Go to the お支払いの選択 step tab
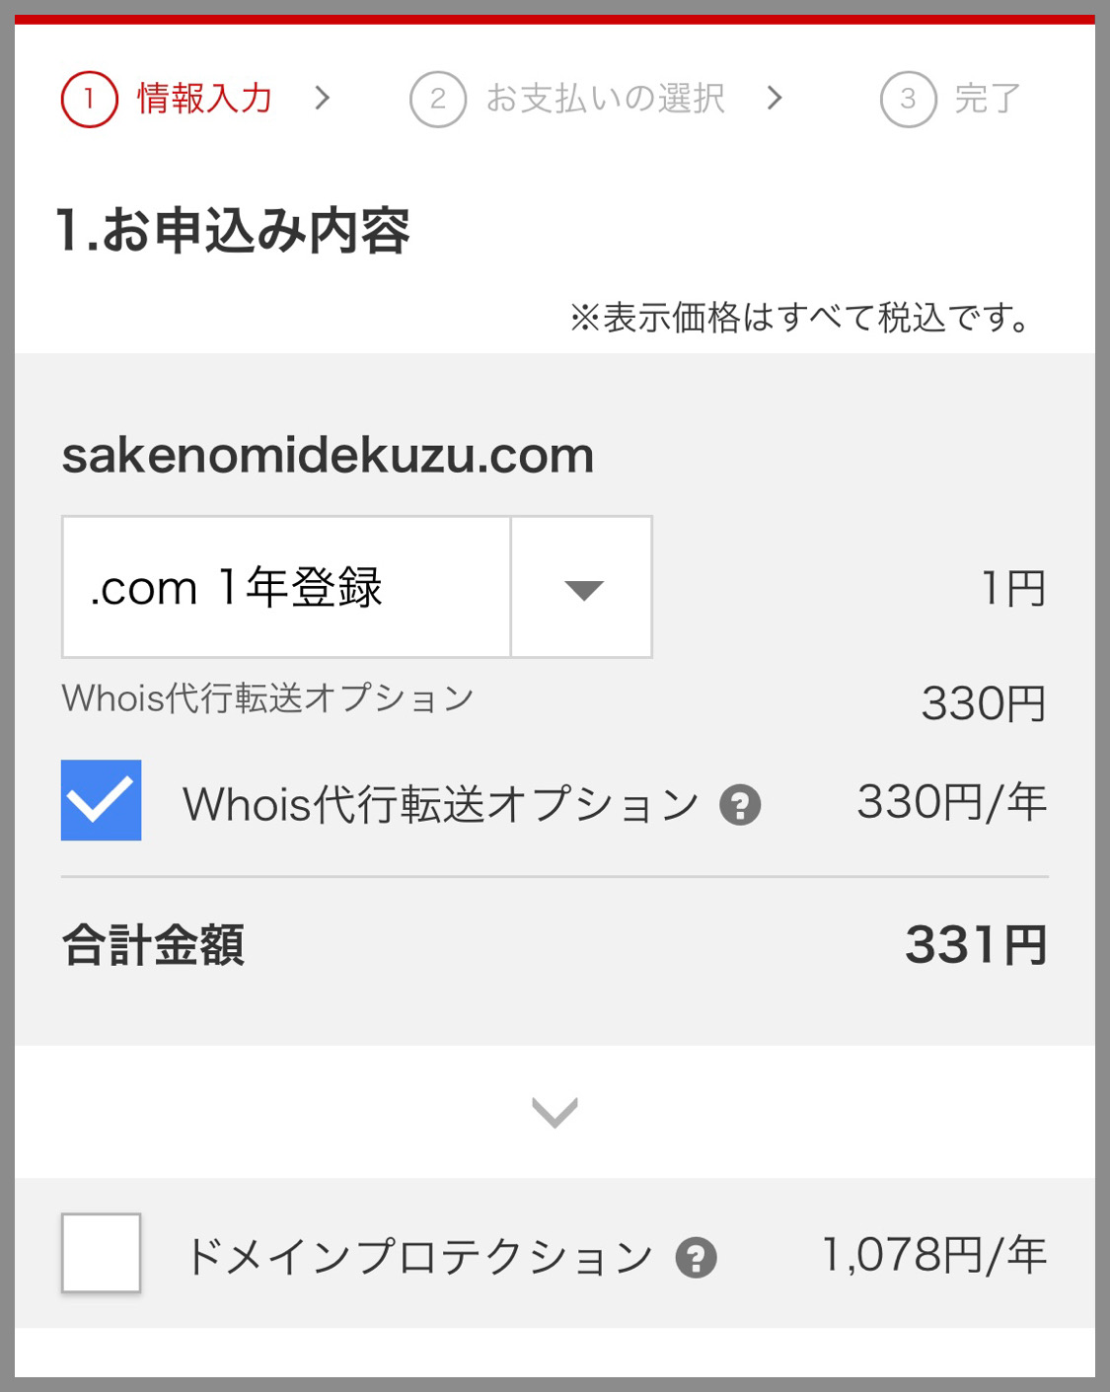The height and width of the screenshot is (1392, 1110). coord(605,99)
